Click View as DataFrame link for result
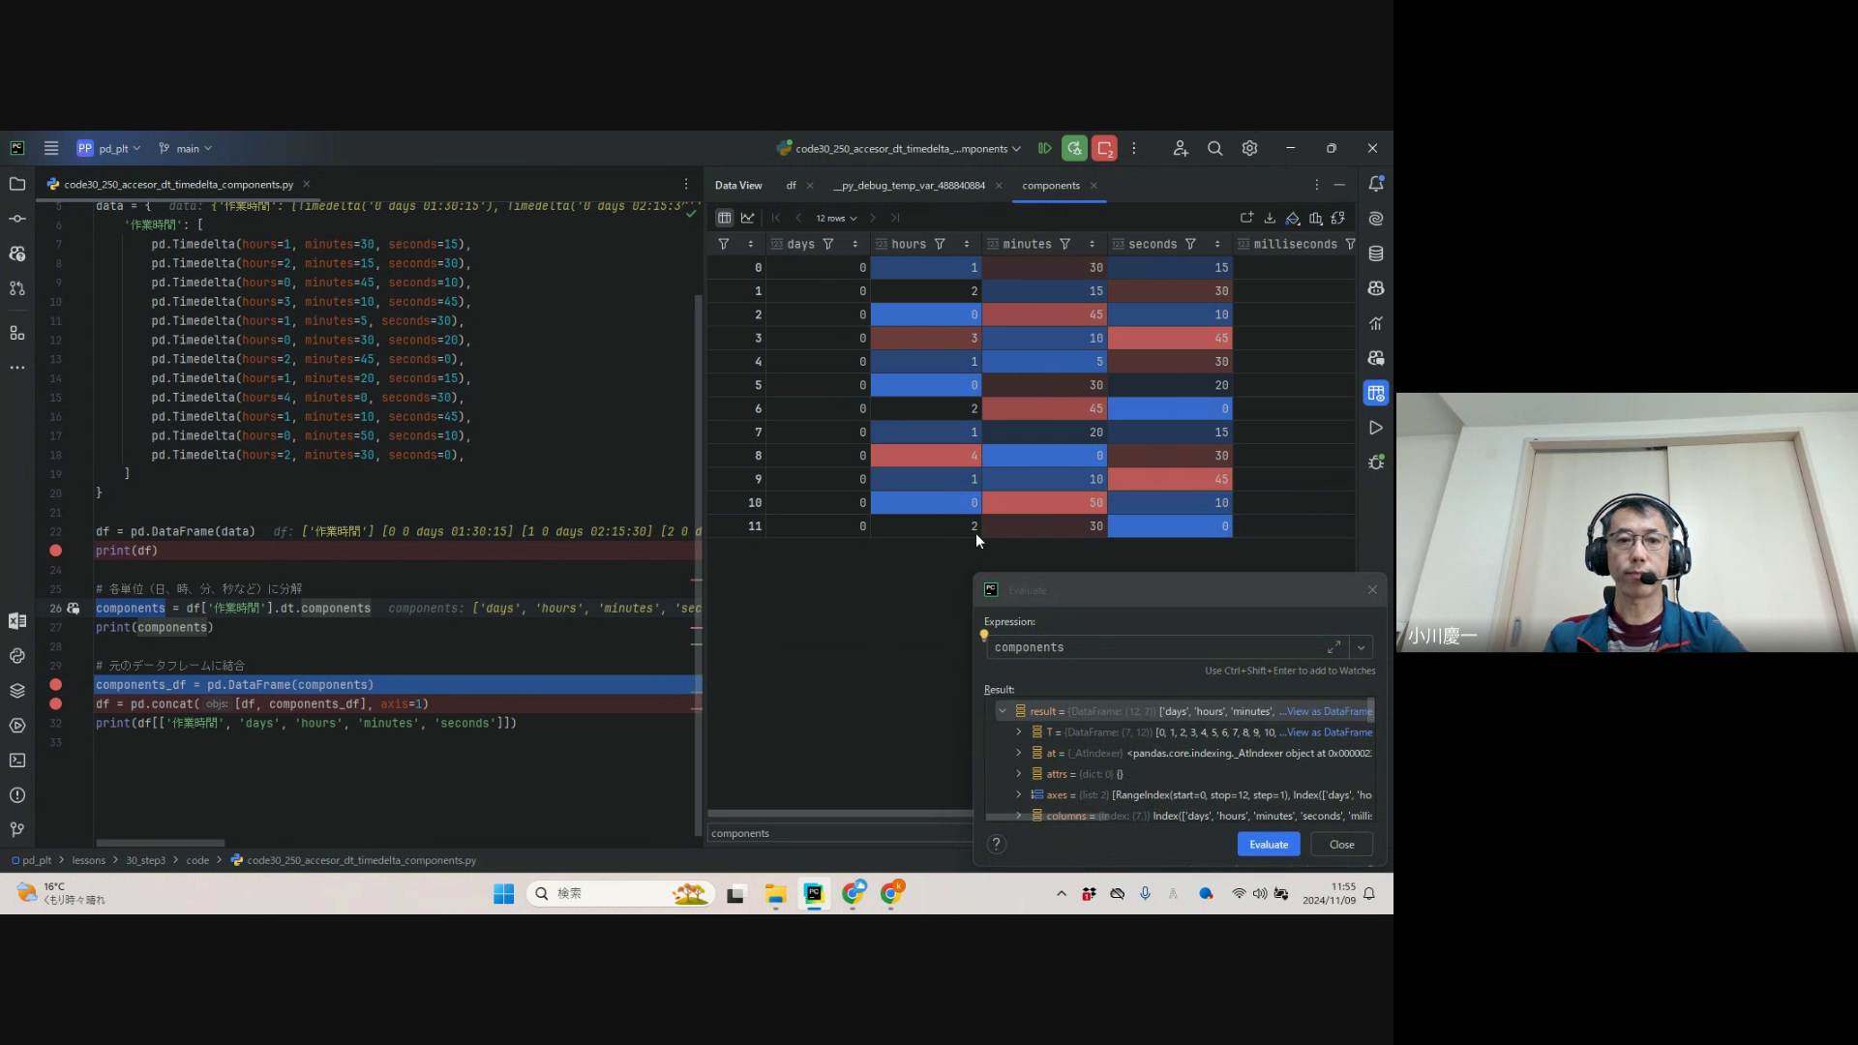Image resolution: width=1858 pixels, height=1045 pixels. pyautogui.click(x=1329, y=711)
